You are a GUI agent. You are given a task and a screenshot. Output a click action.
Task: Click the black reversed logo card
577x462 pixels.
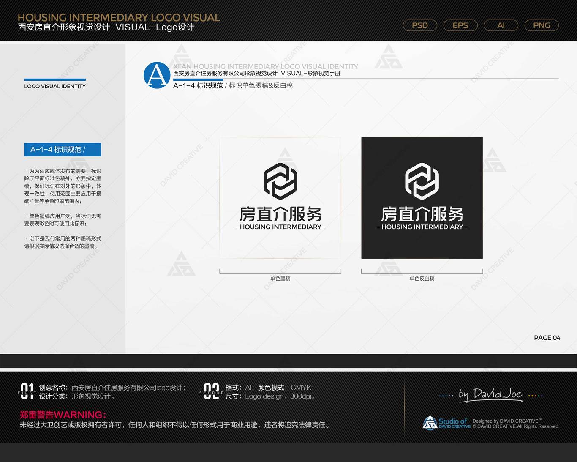click(422, 198)
